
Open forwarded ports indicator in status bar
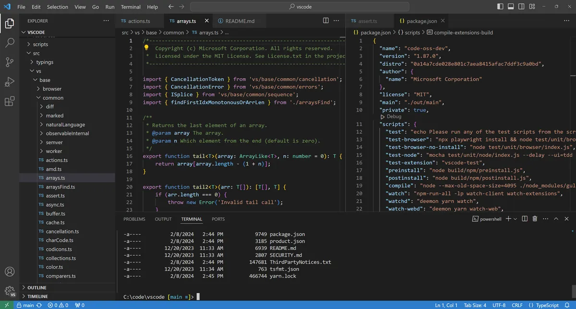click(80, 305)
